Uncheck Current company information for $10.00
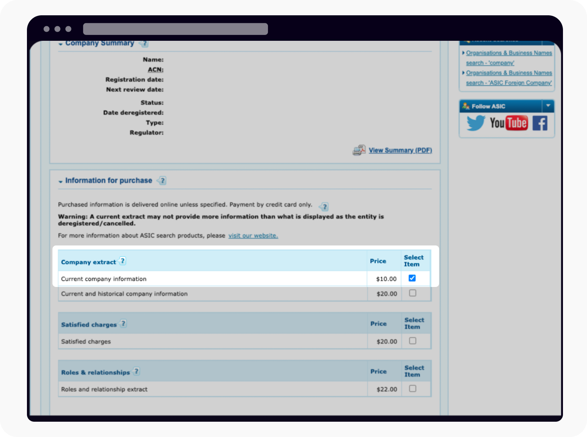The width and height of the screenshot is (587, 437). (412, 278)
